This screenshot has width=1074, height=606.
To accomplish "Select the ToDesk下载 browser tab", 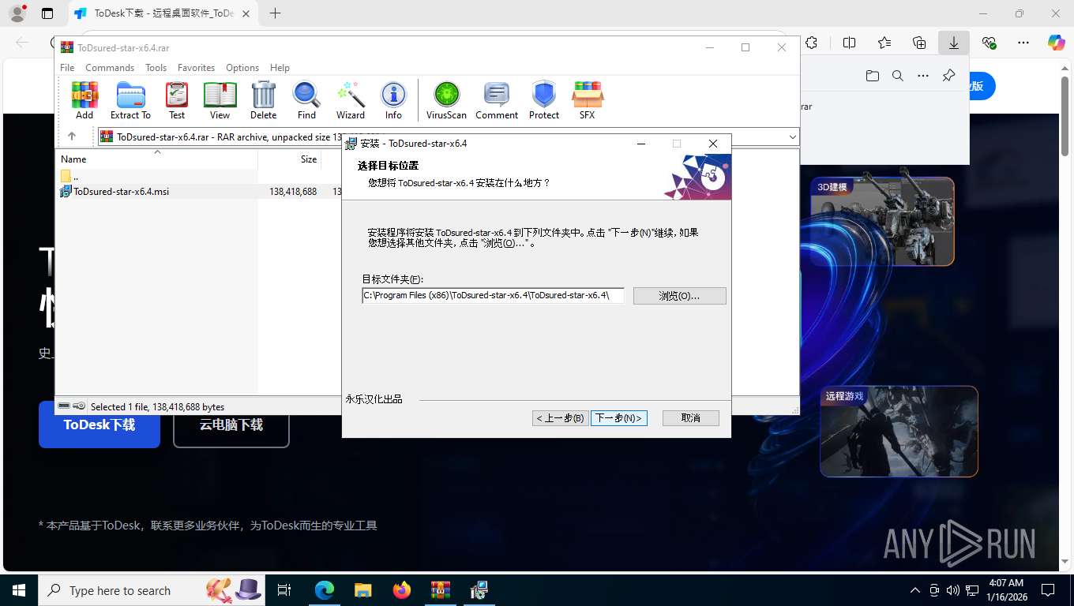I will 162,13.
